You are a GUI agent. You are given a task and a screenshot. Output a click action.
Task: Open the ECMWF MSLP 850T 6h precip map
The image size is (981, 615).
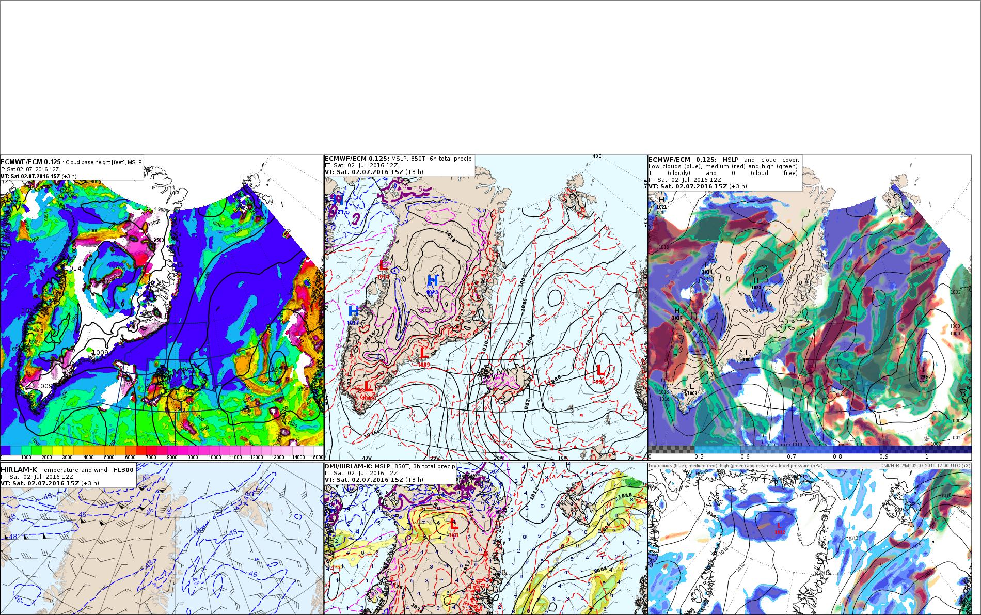point(486,308)
